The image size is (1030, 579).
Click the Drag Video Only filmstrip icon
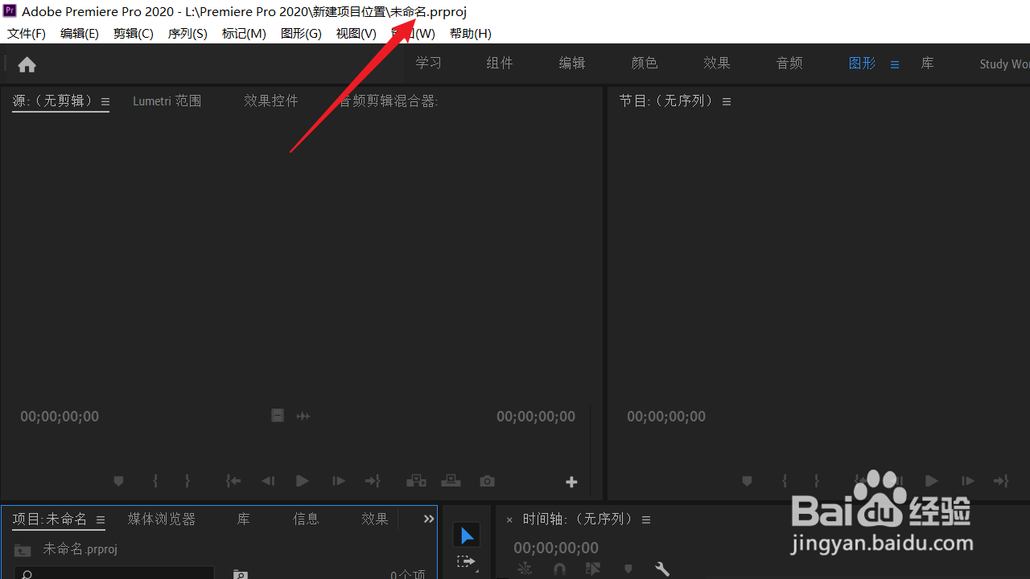tap(278, 416)
